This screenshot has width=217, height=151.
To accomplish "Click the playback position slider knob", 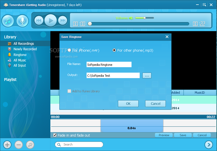I will (90, 24).
